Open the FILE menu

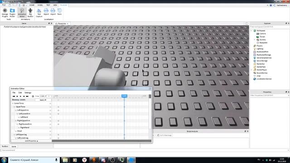4,5
